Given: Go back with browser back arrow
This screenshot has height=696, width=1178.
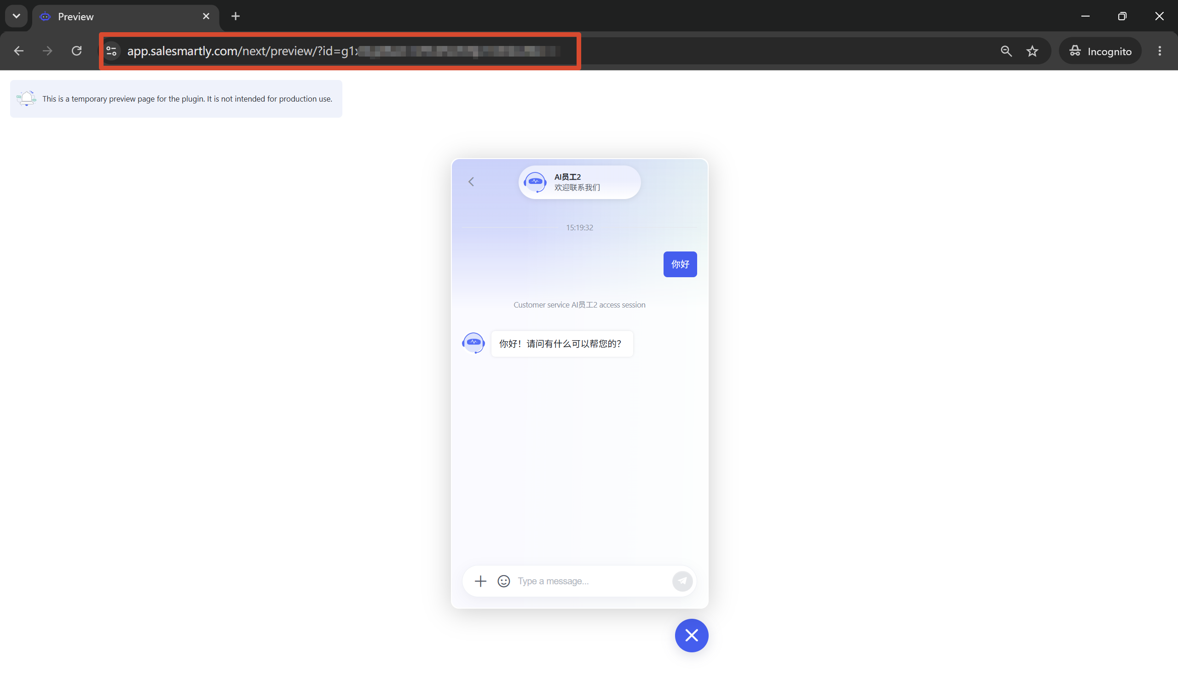Looking at the screenshot, I should pos(19,51).
